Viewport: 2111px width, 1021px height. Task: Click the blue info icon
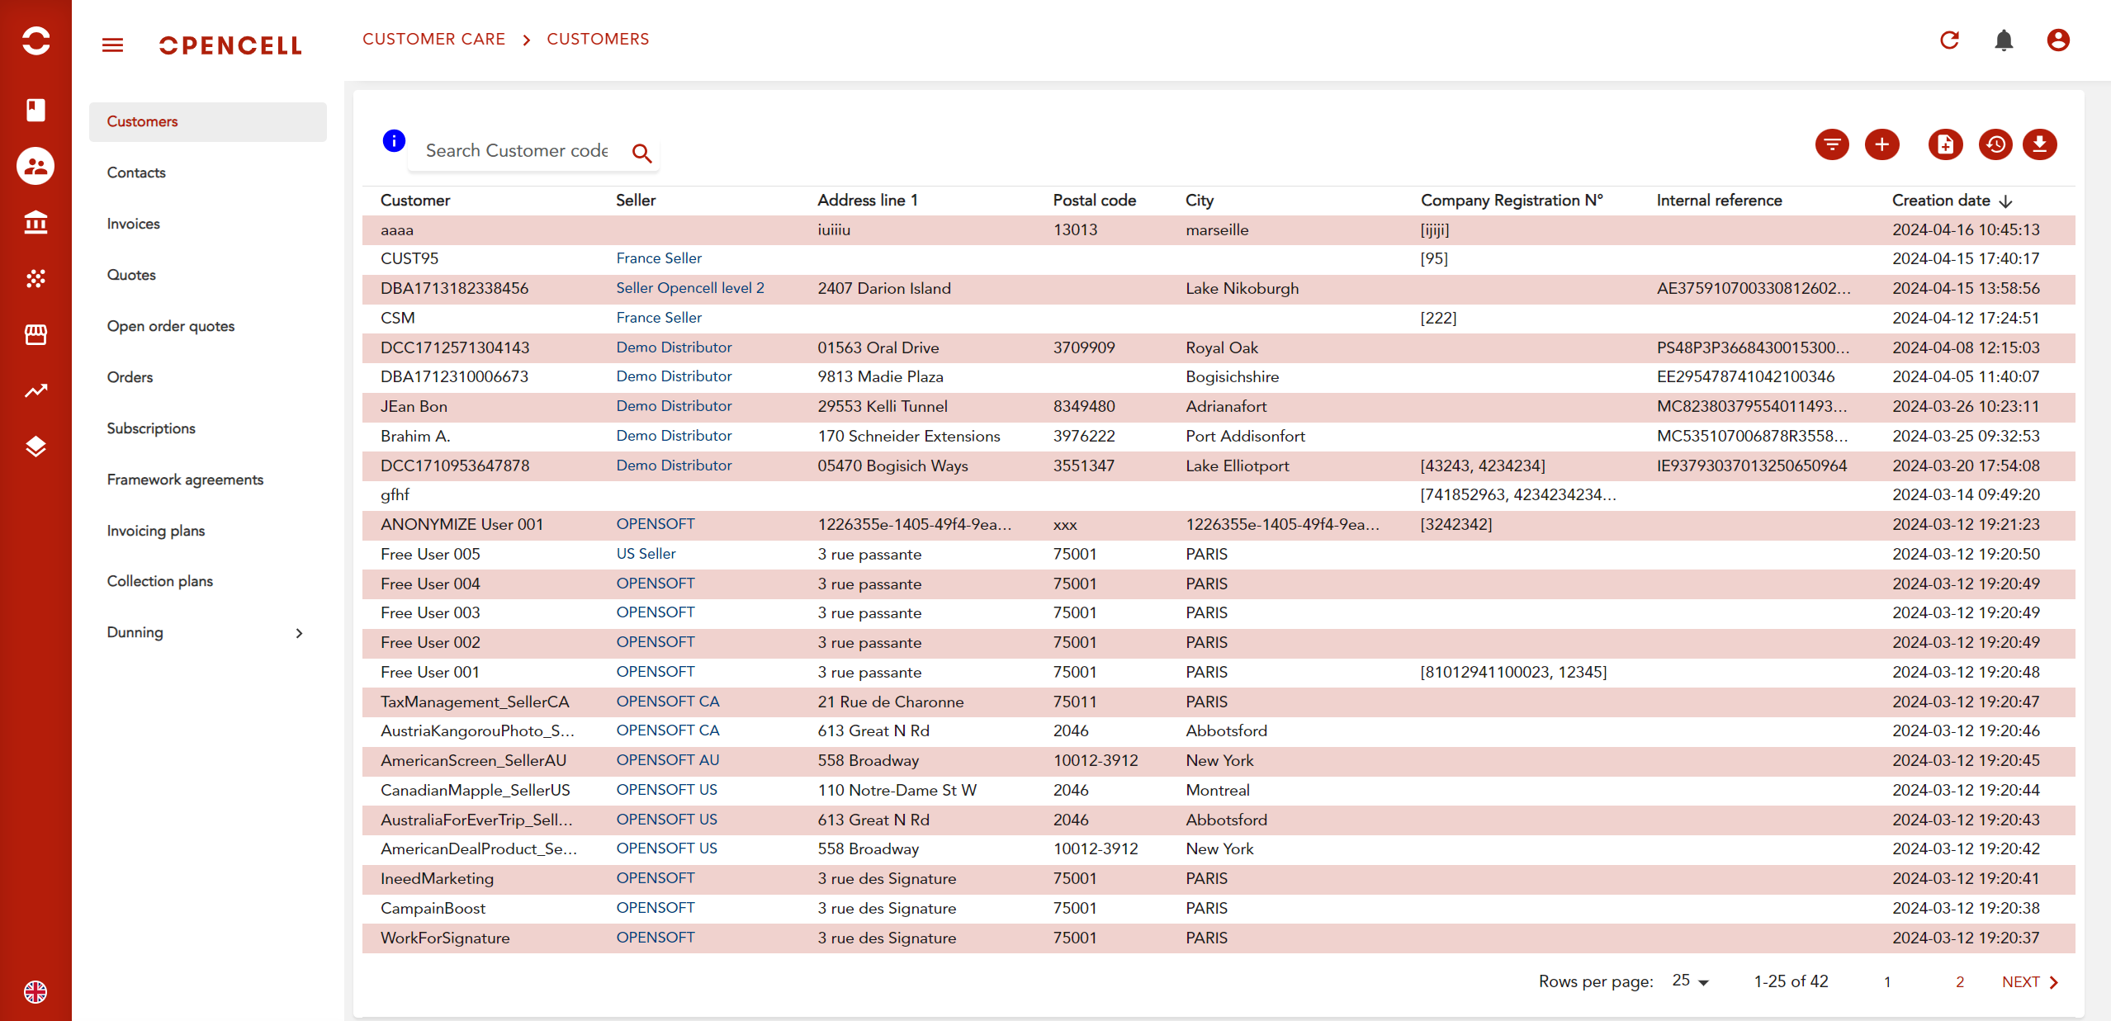[x=394, y=141]
